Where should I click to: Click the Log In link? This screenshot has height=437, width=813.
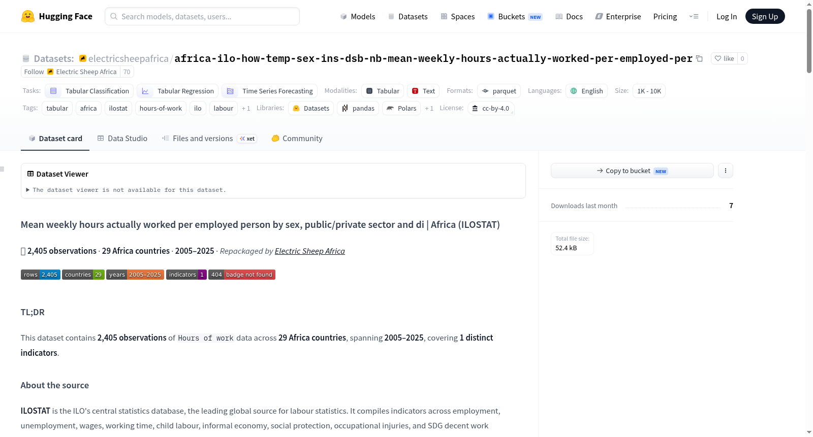727,16
